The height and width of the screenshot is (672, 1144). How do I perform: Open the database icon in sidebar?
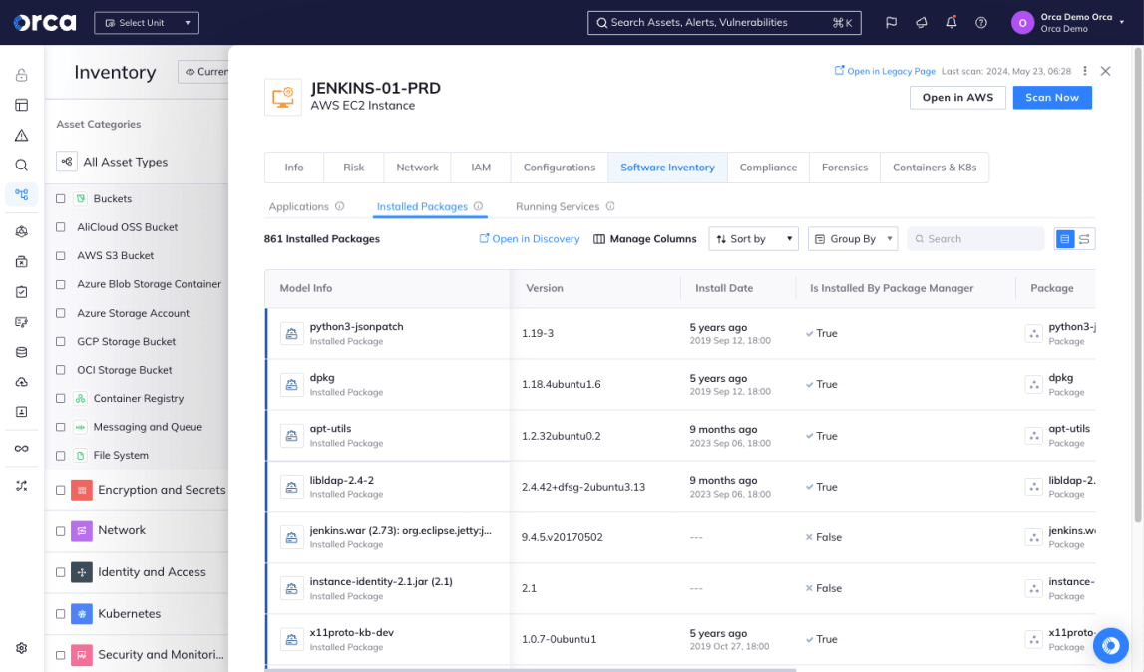21,352
